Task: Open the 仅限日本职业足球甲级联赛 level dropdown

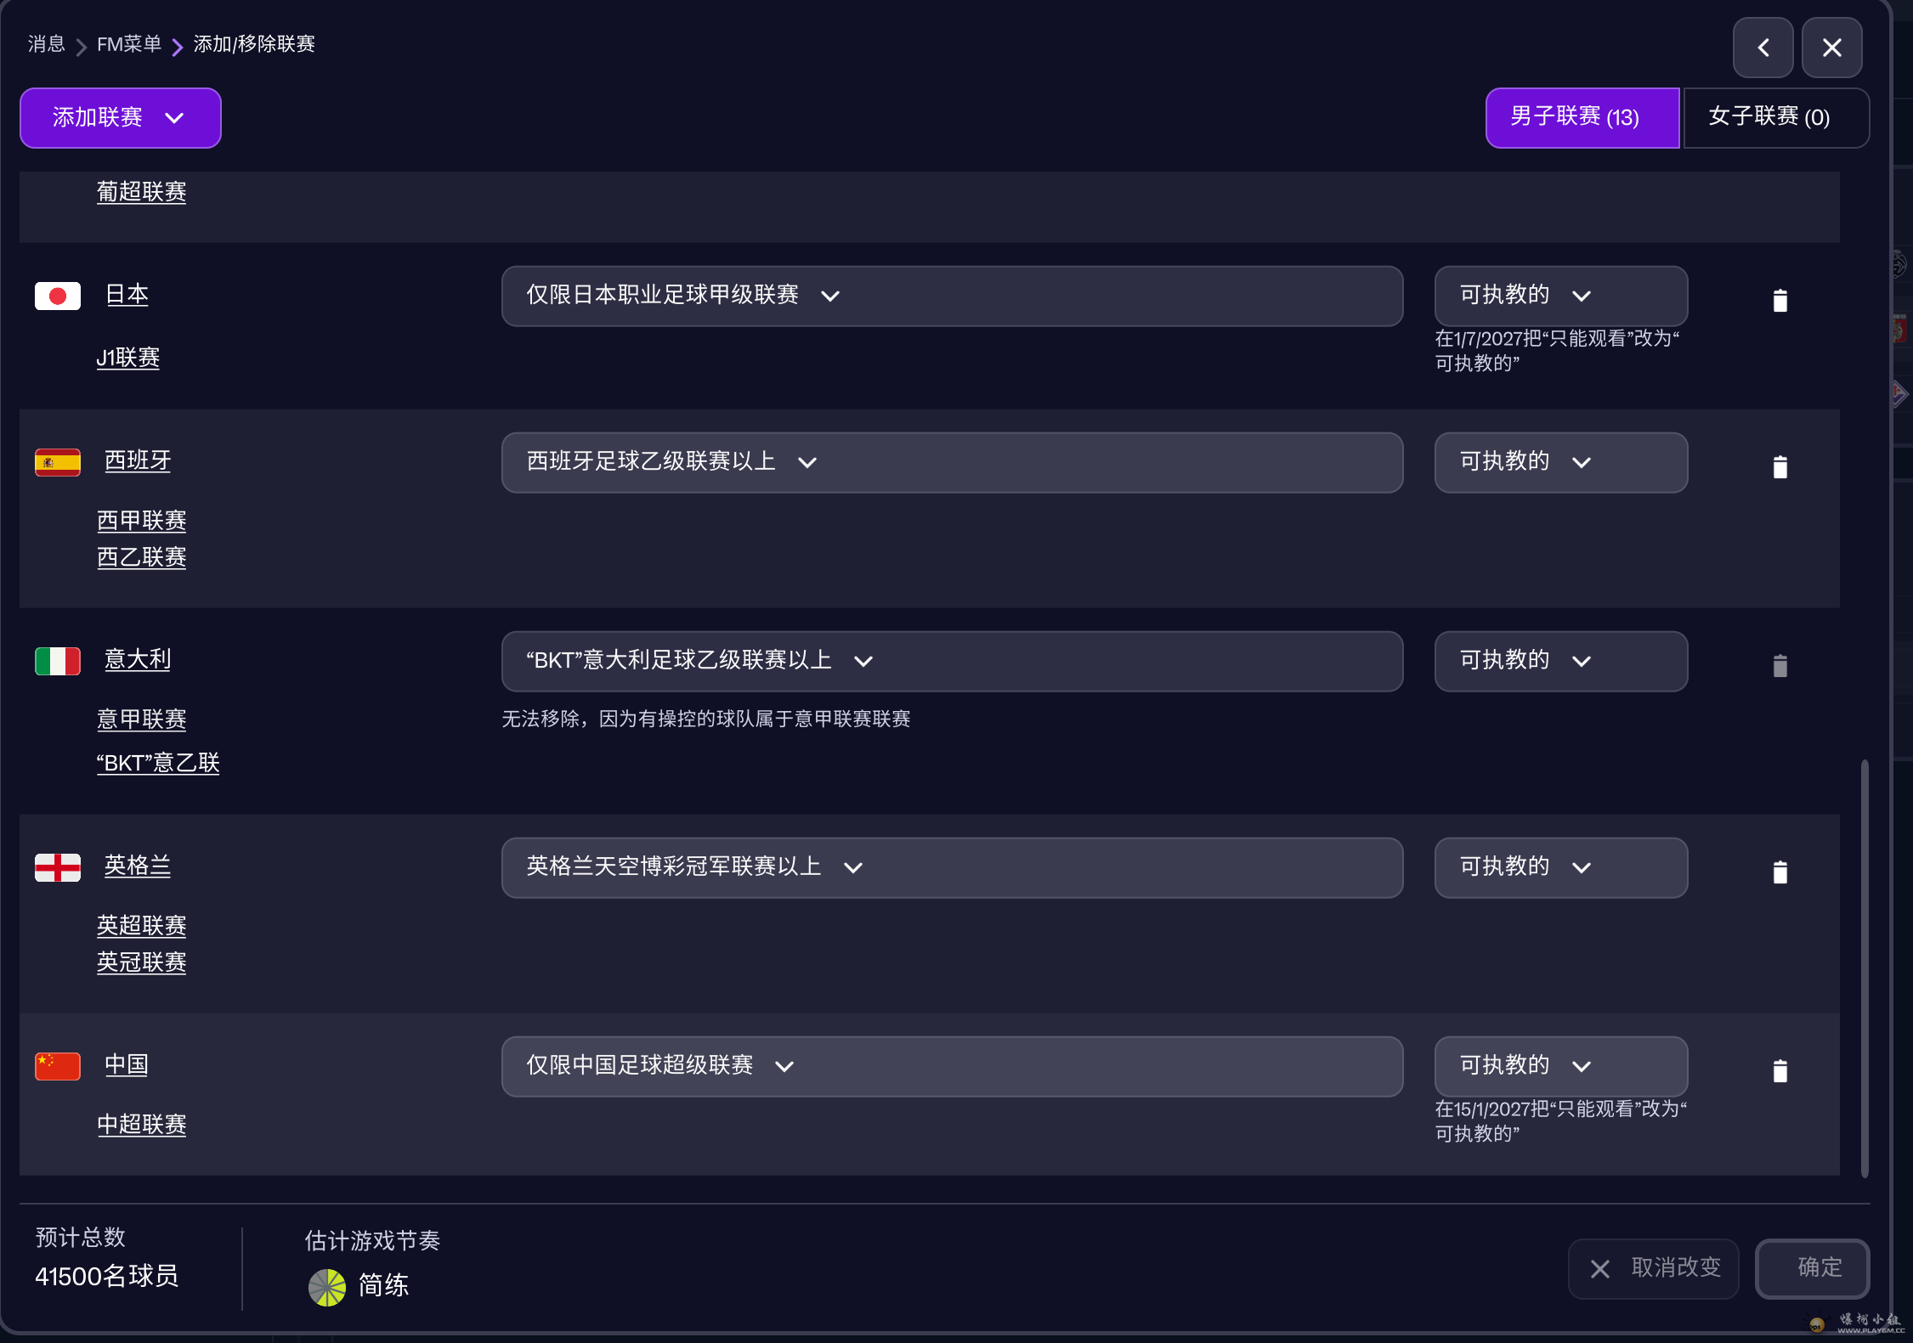Action: pyautogui.click(x=951, y=296)
